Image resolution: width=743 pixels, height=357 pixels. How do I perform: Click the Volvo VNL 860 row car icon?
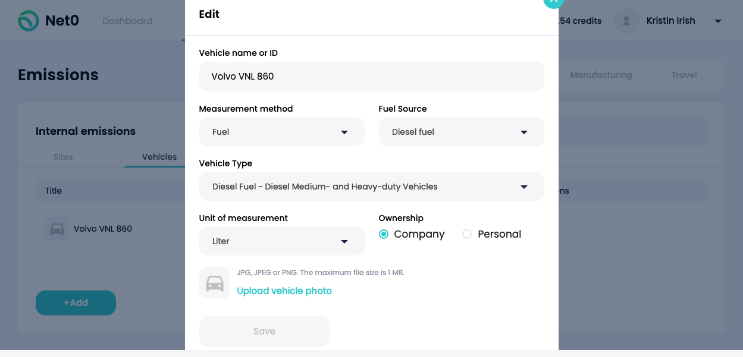tap(57, 229)
